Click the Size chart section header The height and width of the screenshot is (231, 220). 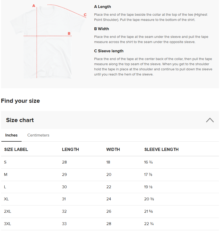[110, 120]
